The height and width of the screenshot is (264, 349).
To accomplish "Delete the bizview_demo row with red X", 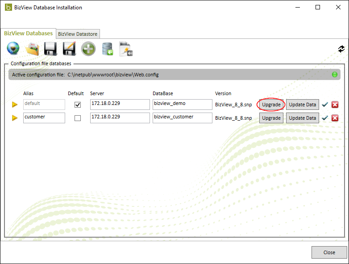I will (335, 105).
